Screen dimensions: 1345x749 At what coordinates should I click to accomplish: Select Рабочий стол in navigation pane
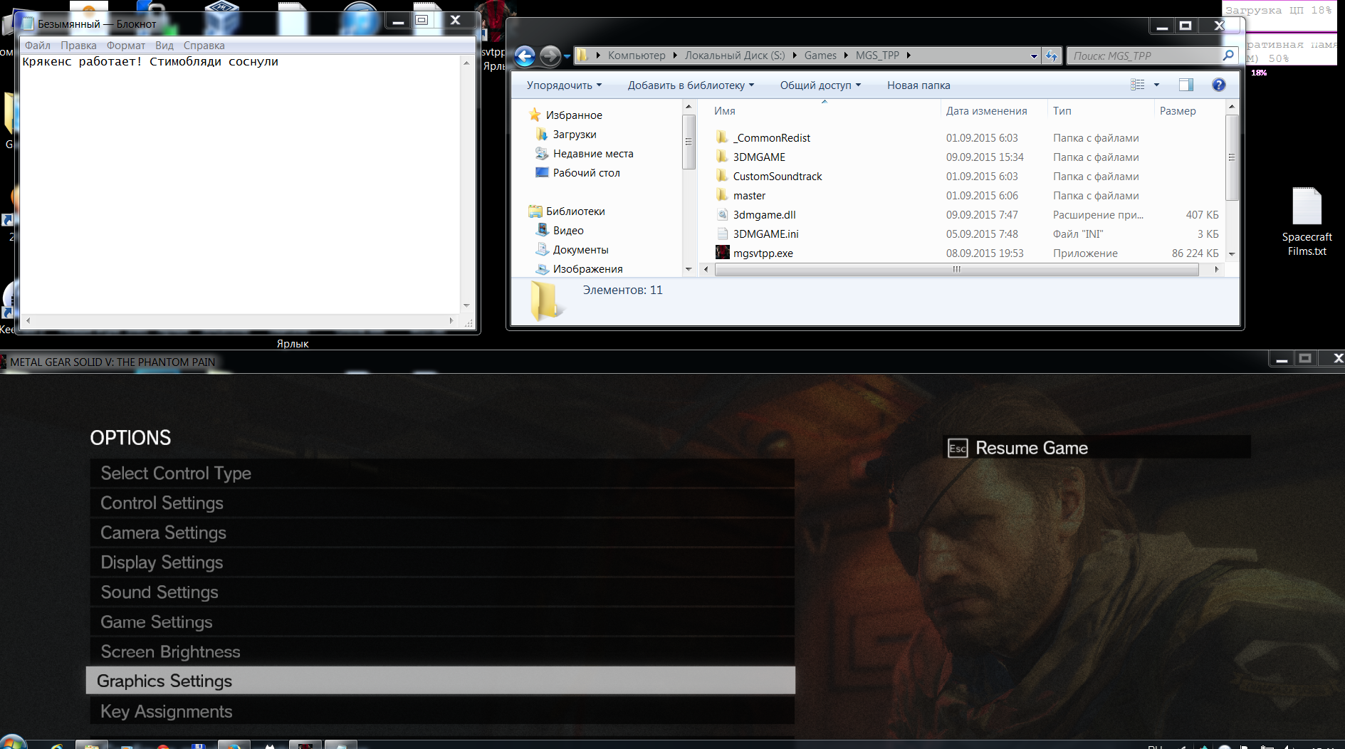click(x=586, y=172)
